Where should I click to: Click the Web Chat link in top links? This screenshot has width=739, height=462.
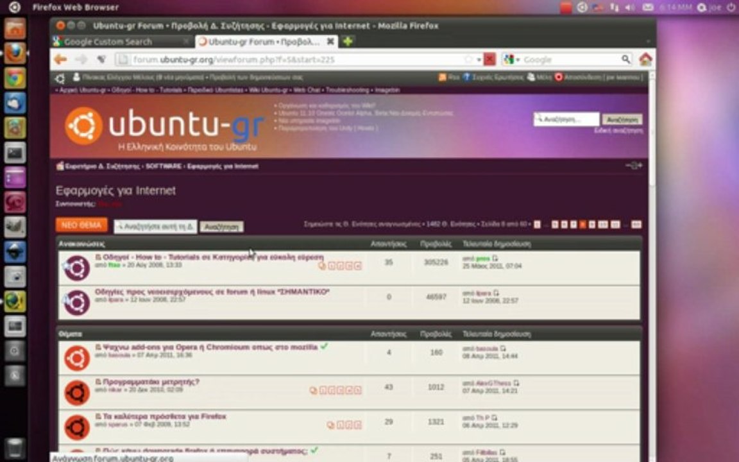[307, 90]
